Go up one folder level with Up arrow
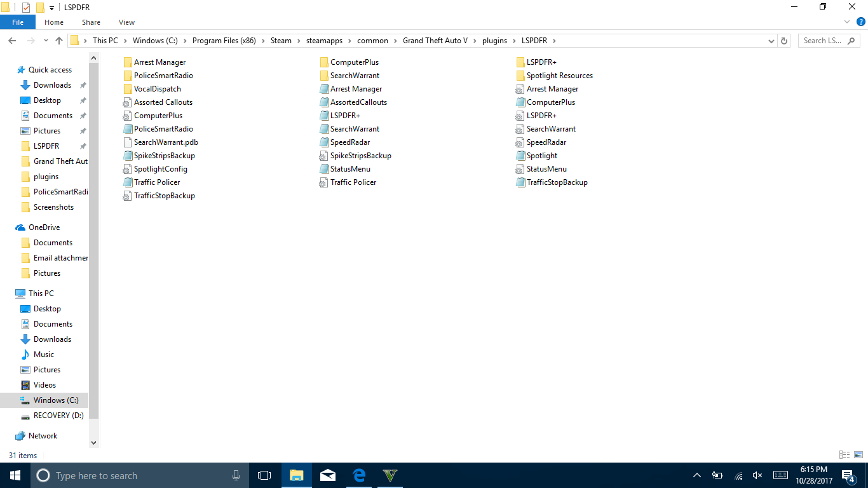This screenshot has width=868, height=488. coord(59,41)
